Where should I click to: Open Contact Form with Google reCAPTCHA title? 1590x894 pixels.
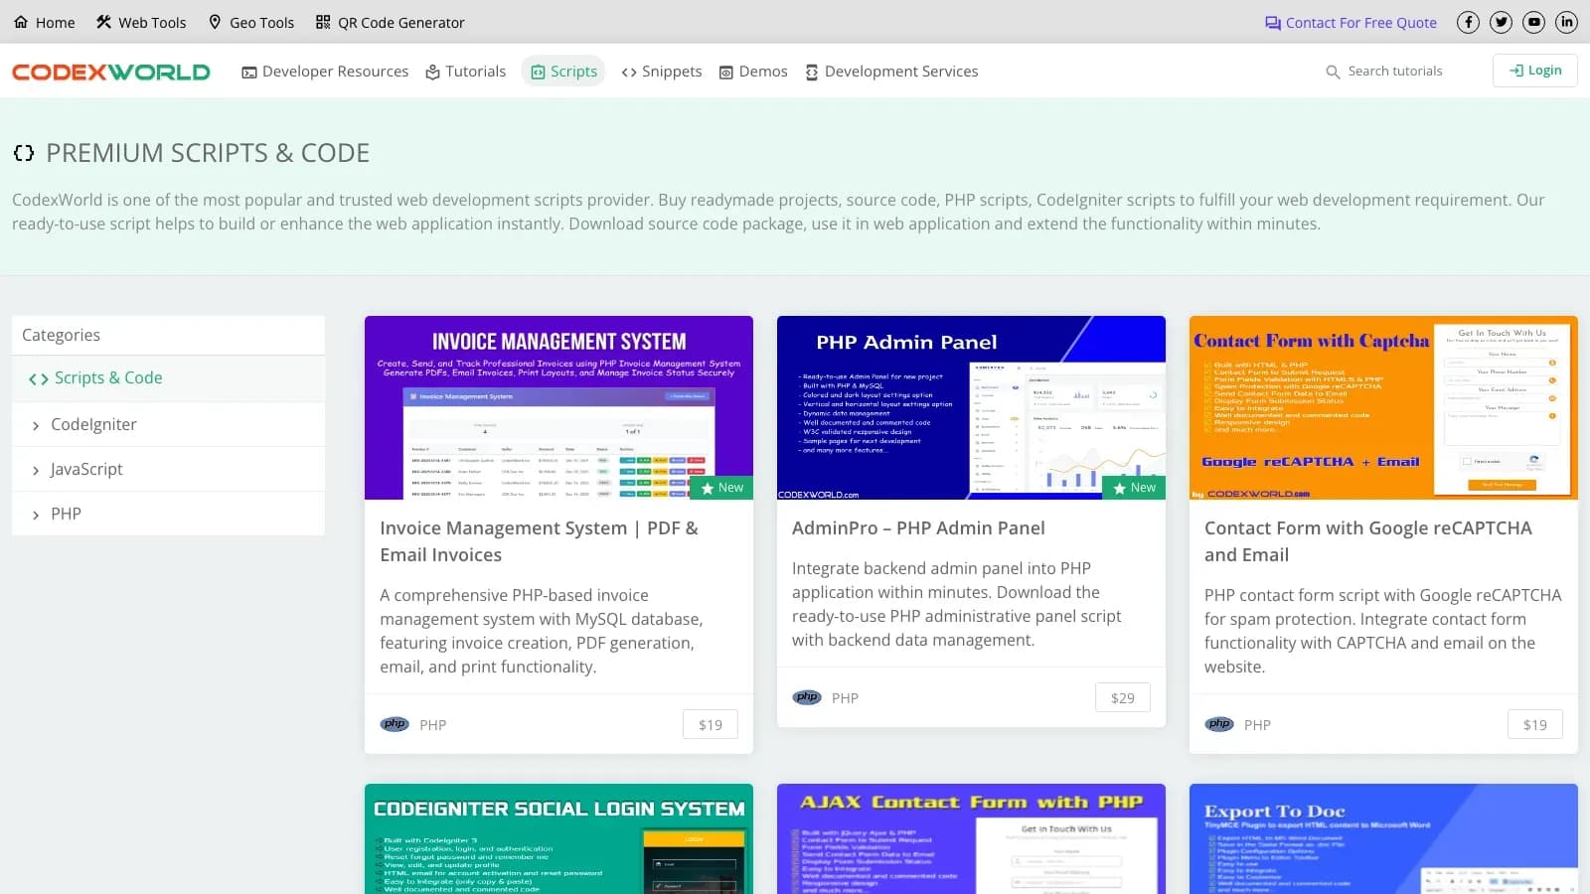coord(1368,541)
